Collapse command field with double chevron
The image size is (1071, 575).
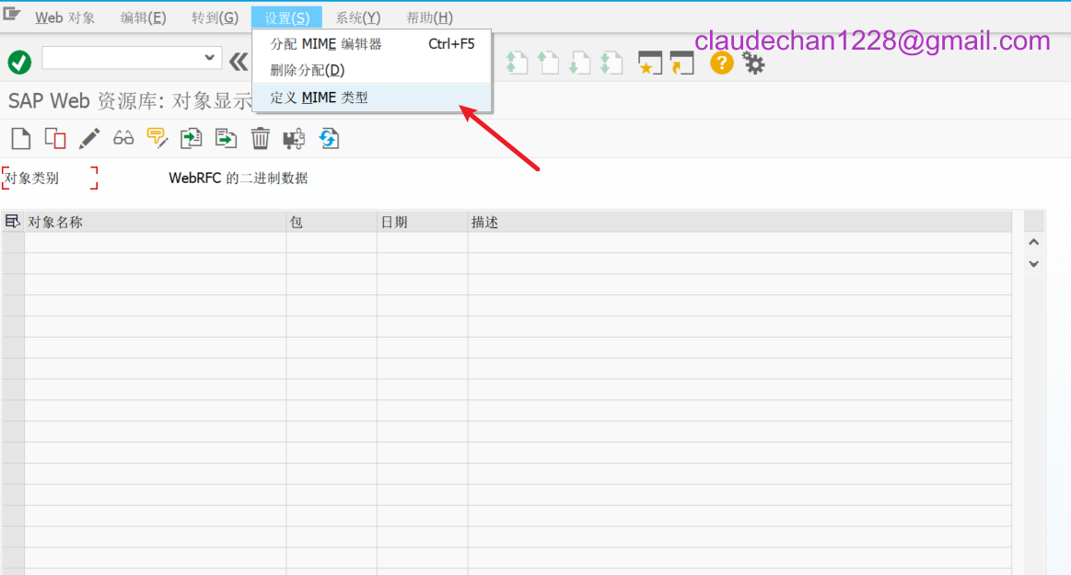point(239,62)
